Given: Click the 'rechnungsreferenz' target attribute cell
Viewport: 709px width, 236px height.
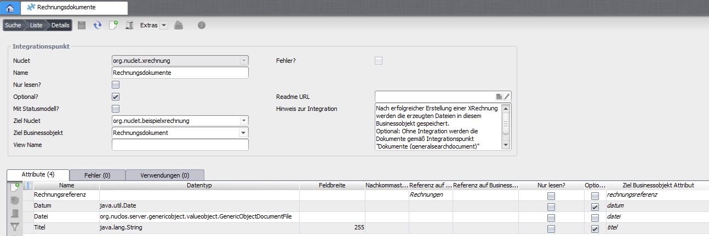Looking at the screenshot, I should [657, 195].
